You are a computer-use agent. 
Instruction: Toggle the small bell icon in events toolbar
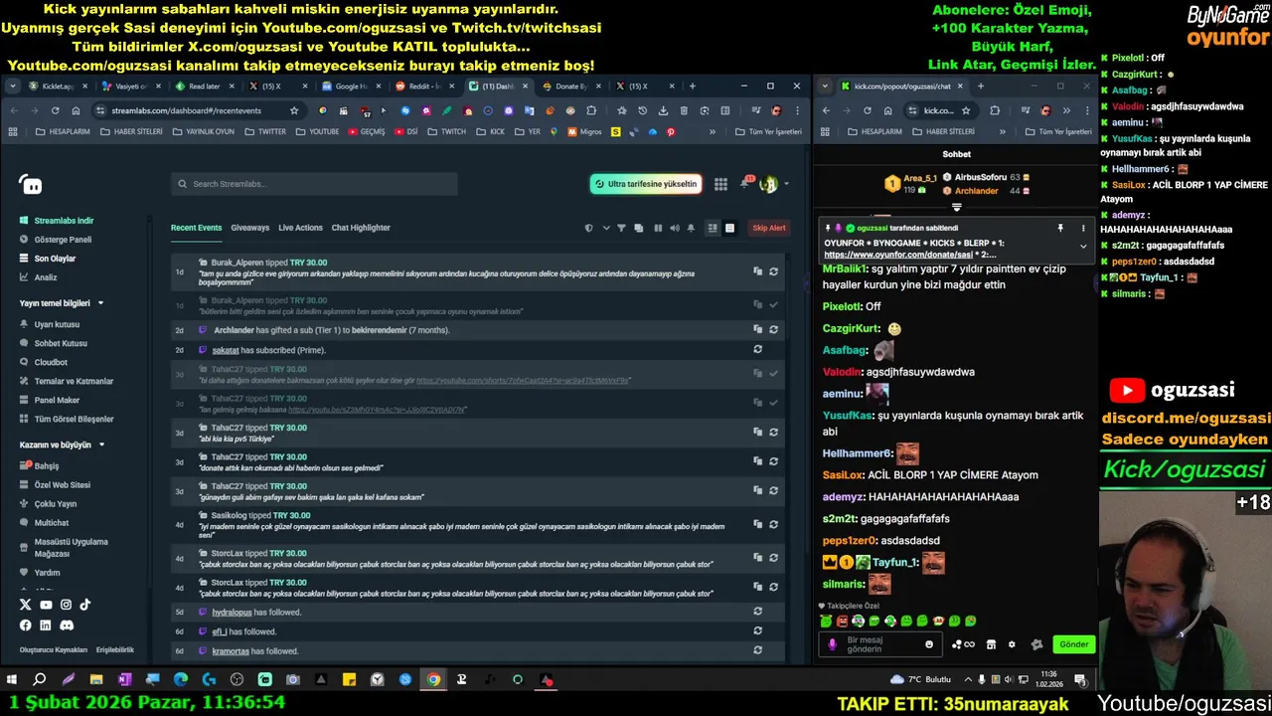point(691,228)
